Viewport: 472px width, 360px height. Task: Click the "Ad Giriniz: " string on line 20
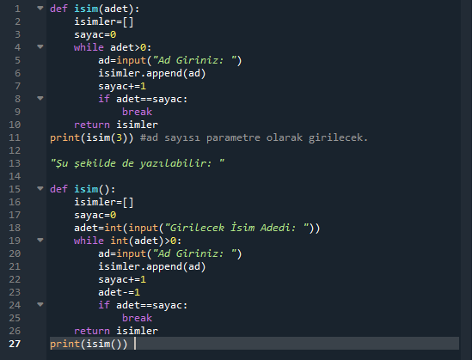(194, 253)
